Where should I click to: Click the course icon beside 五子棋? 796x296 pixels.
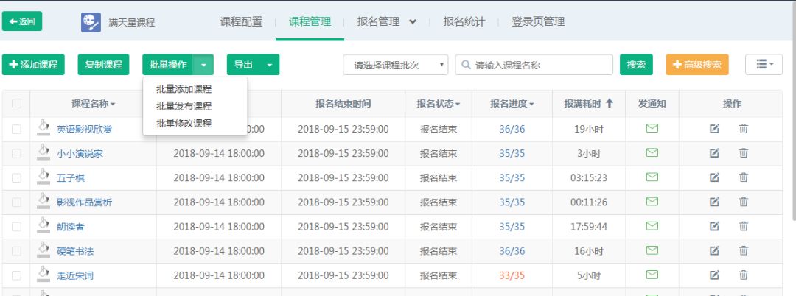click(x=43, y=177)
